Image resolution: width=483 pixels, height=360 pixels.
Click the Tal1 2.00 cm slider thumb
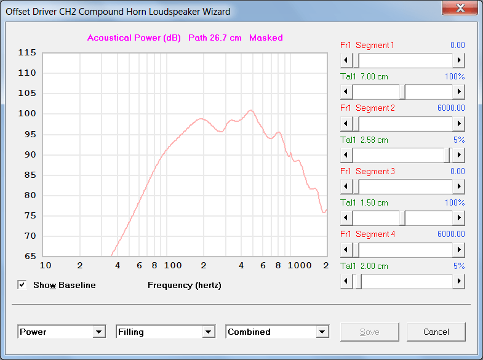point(359,281)
